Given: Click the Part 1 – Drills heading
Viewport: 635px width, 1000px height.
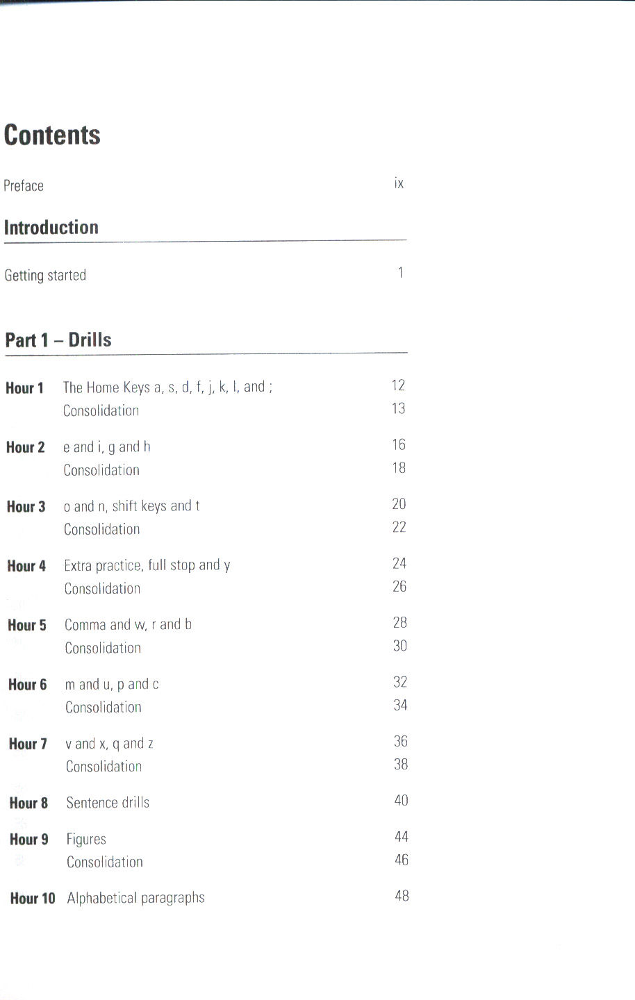Looking at the screenshot, I should point(58,340).
